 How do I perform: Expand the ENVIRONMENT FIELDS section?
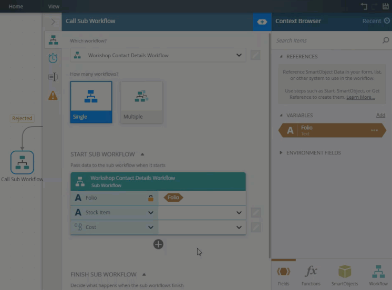pyautogui.click(x=281, y=152)
